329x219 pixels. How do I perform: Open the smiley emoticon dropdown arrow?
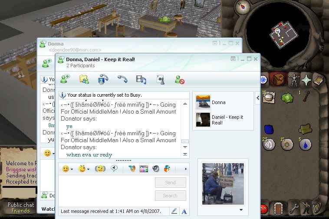click(x=72, y=169)
